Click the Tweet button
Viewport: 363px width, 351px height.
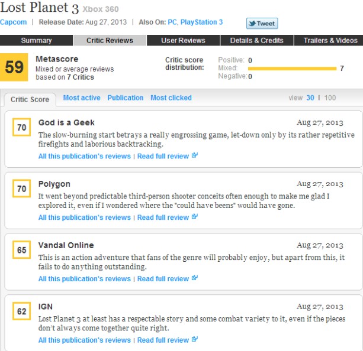tap(262, 23)
